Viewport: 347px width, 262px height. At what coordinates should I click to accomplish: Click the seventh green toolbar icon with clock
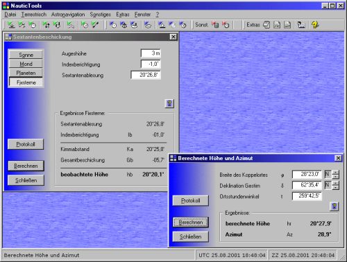[85, 25]
